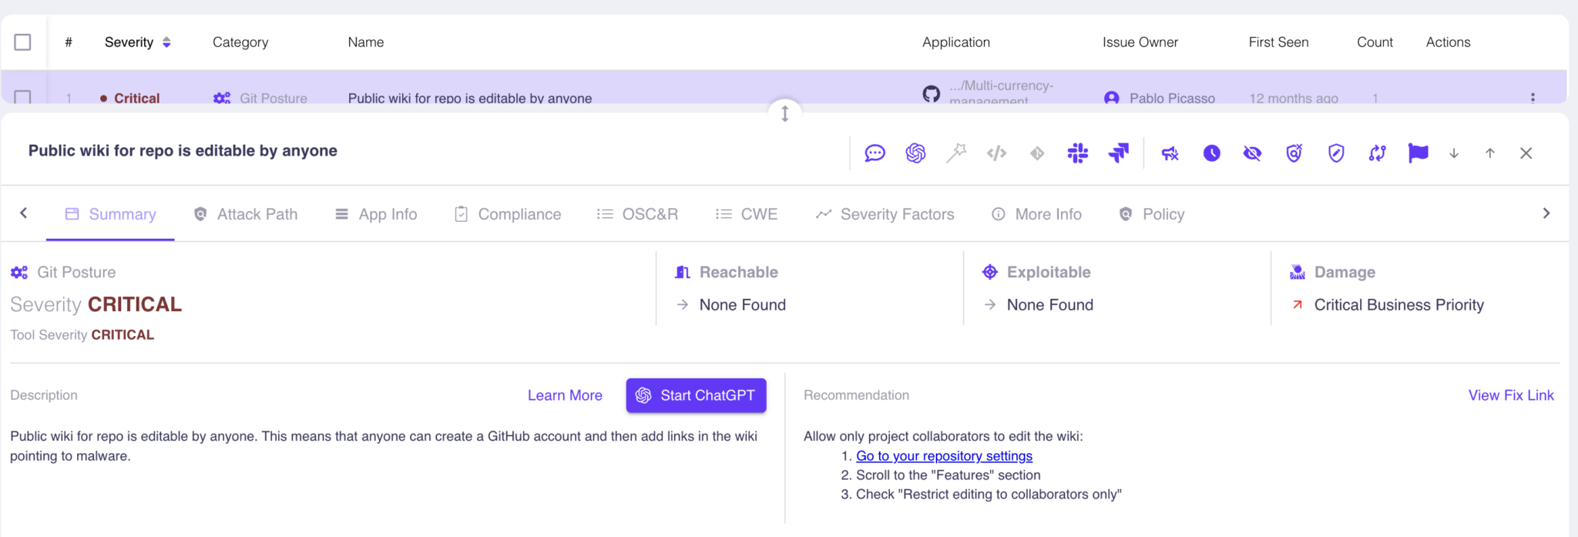Open the Severity Factors tab
1578x537 pixels.
885,214
